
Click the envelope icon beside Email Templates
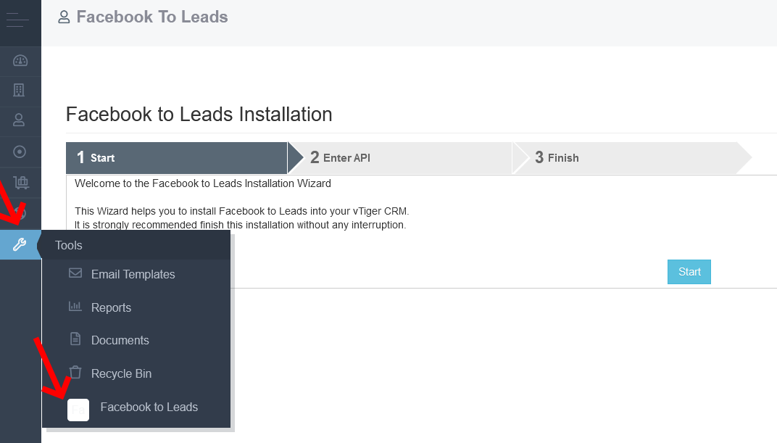75,273
